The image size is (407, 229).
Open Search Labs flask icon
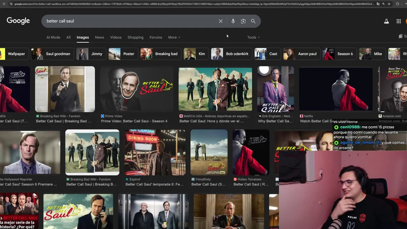click(x=386, y=21)
